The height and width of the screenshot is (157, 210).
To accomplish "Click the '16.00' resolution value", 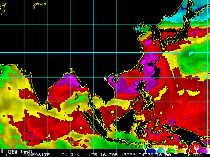I will 163,155.
